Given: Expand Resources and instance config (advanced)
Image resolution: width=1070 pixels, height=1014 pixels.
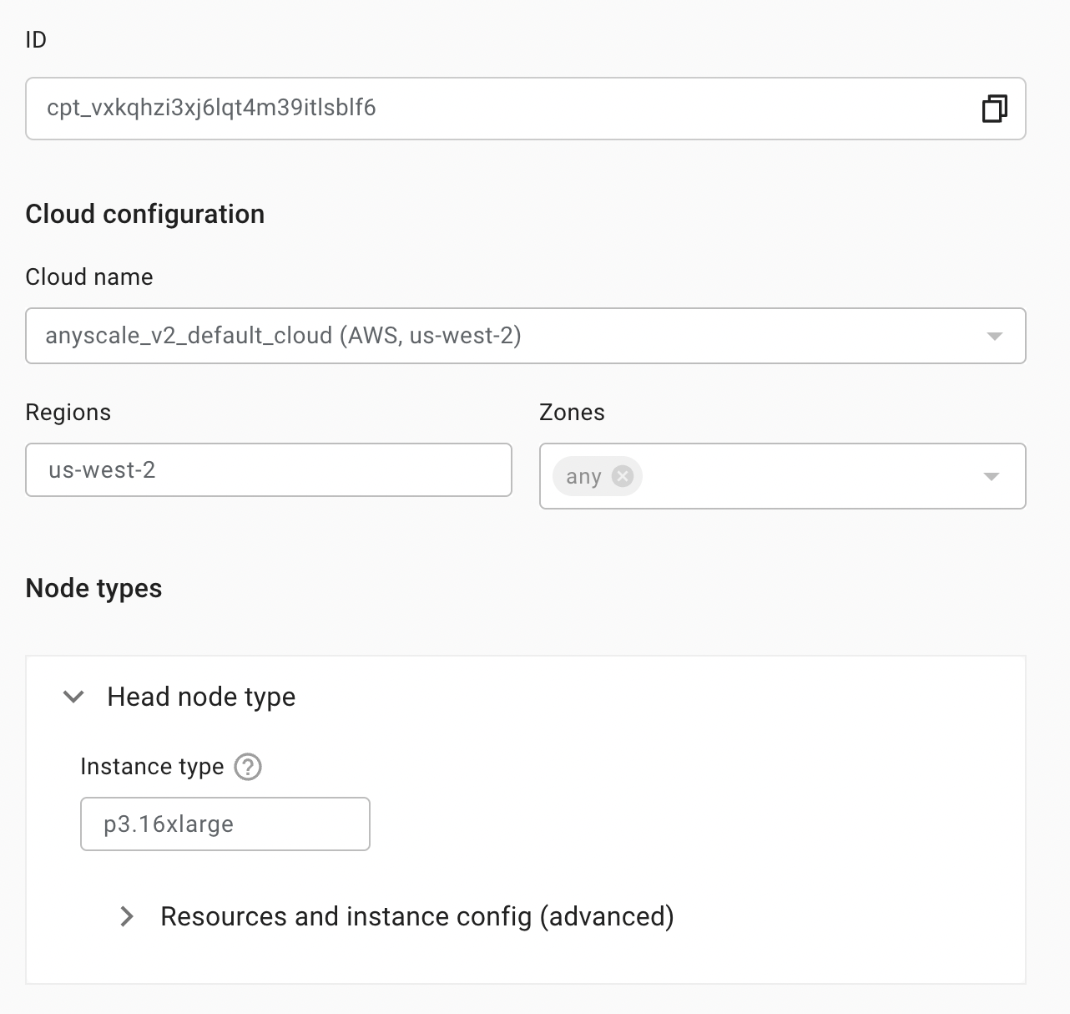Looking at the screenshot, I should point(417,916).
